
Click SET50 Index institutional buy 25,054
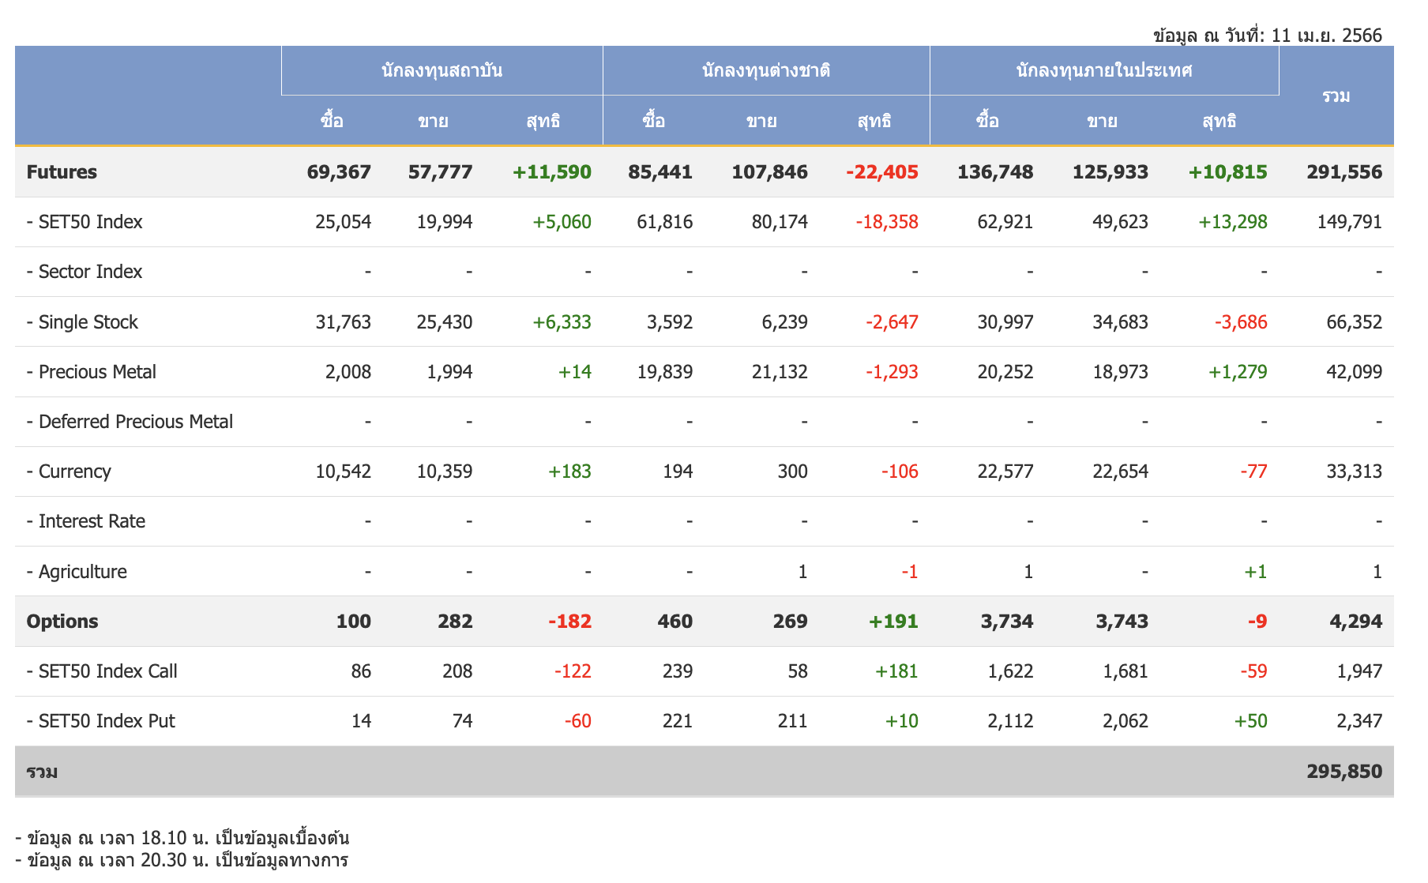tap(344, 222)
